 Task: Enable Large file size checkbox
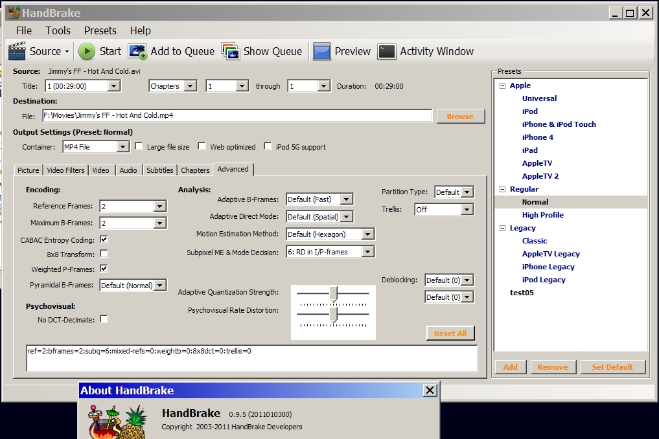139,146
